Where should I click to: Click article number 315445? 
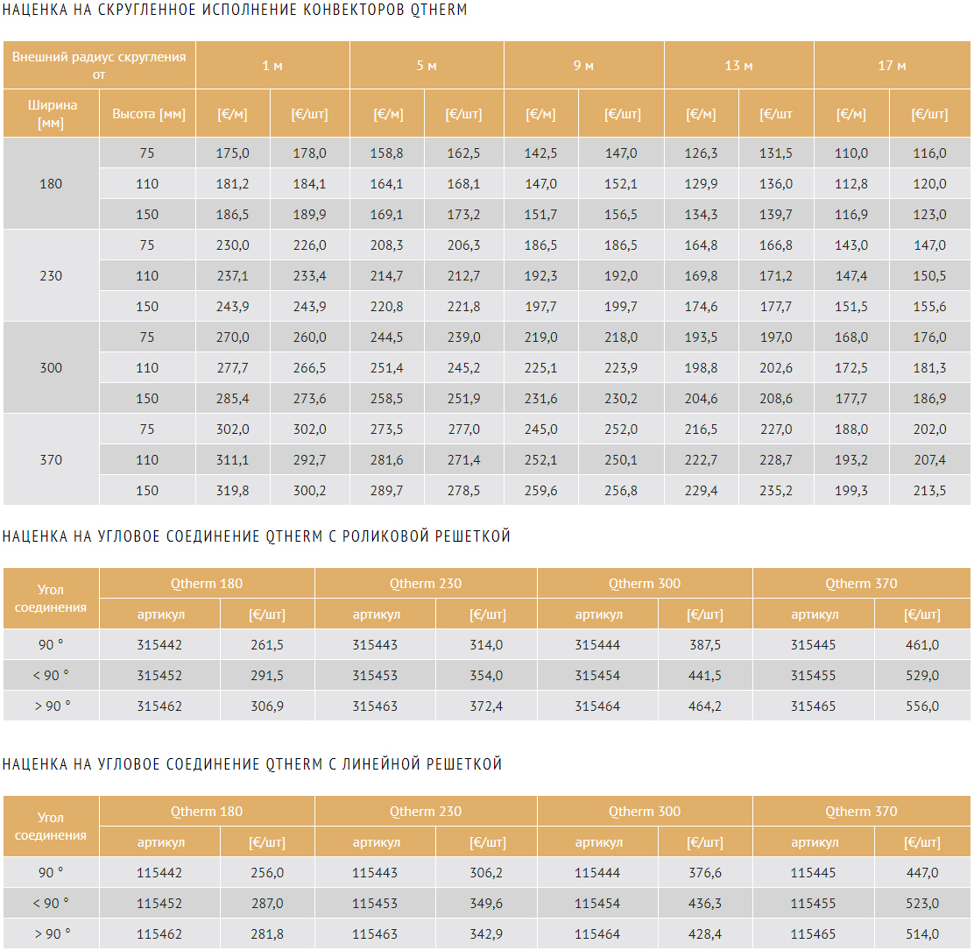pos(813,644)
